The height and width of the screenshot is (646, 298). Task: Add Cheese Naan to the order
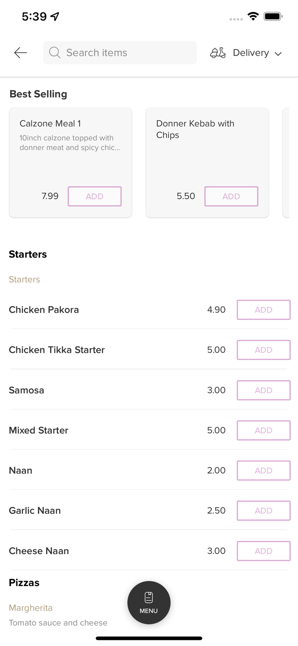[263, 551]
